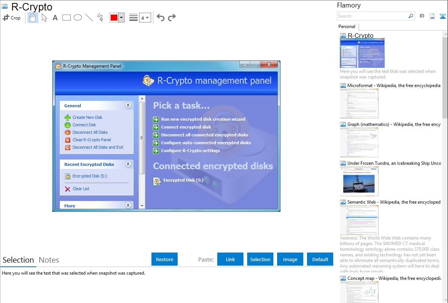Click the Concept map snapshot title
Viewport: 448px width, 303px height.
[394, 278]
